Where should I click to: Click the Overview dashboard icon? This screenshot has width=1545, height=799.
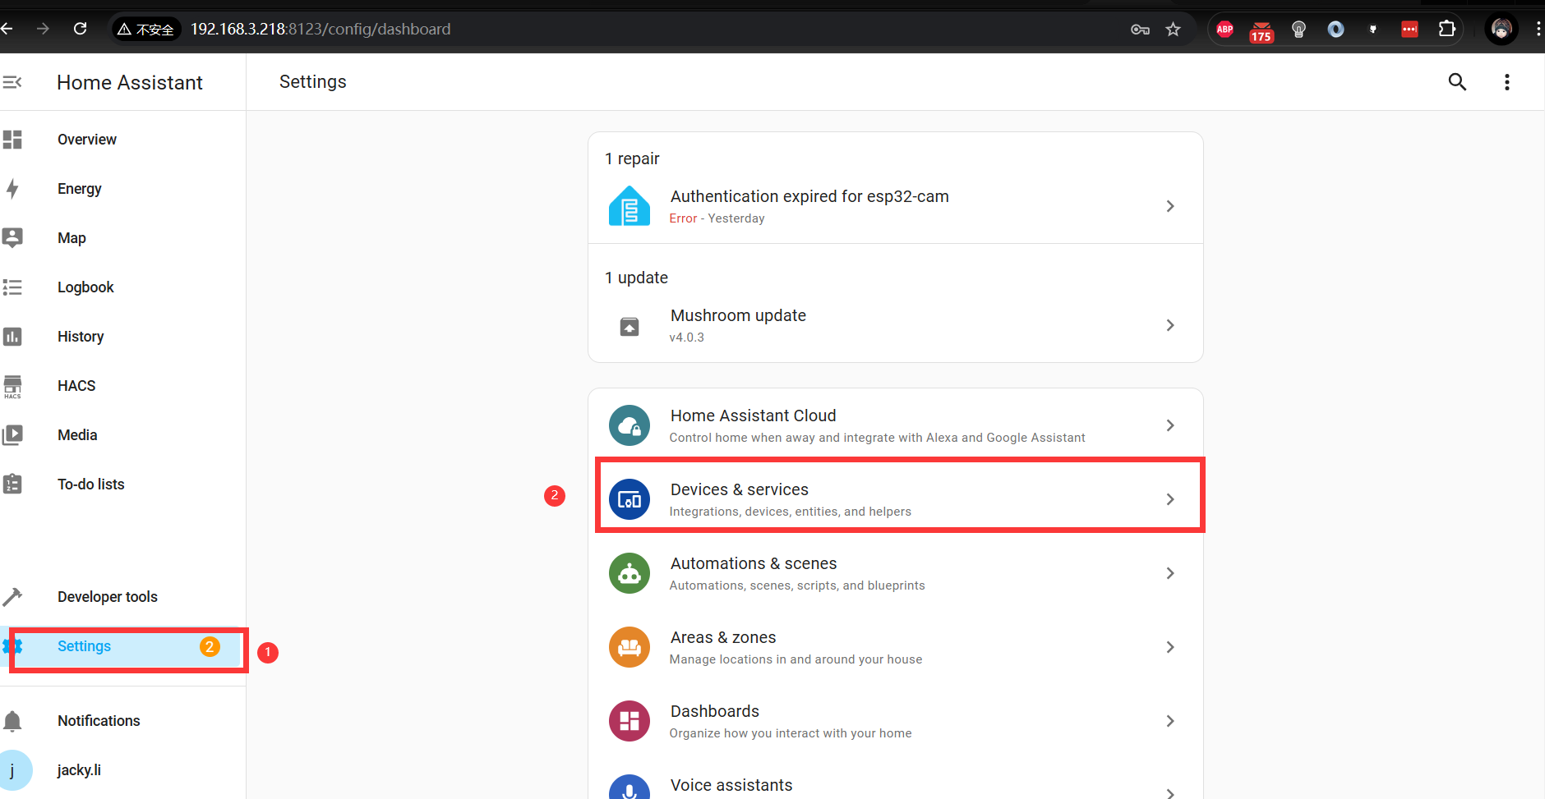click(12, 140)
